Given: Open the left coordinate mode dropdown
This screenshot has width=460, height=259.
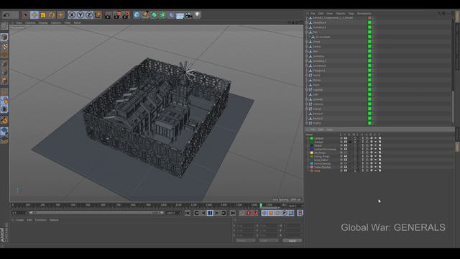Looking at the screenshot, I should (x=245, y=240).
